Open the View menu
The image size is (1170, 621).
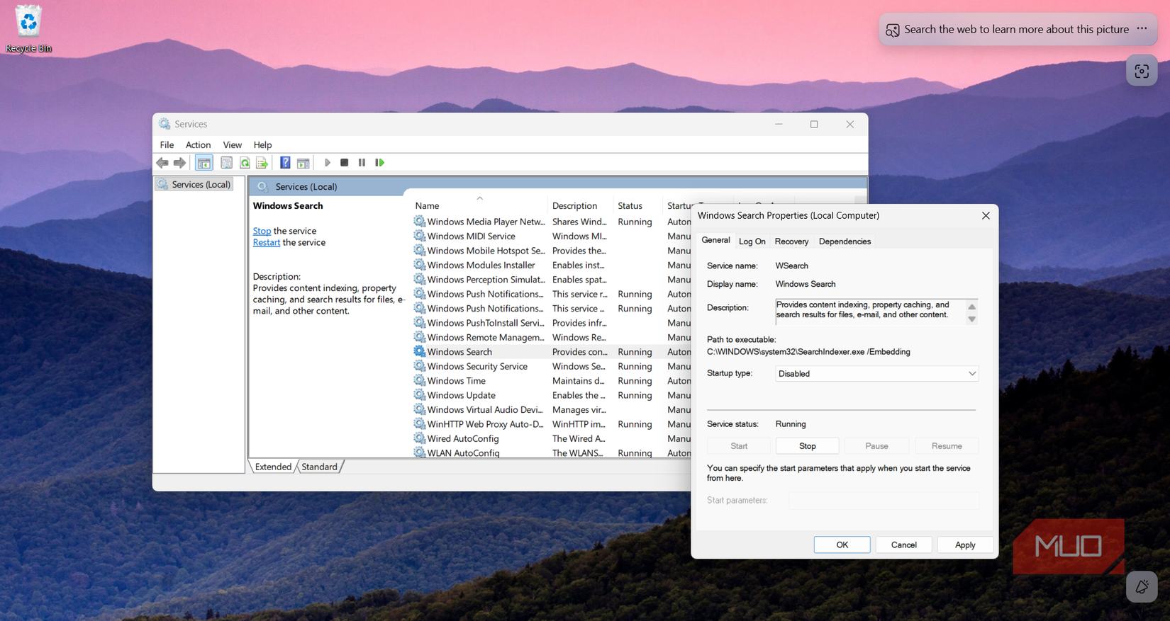click(232, 144)
